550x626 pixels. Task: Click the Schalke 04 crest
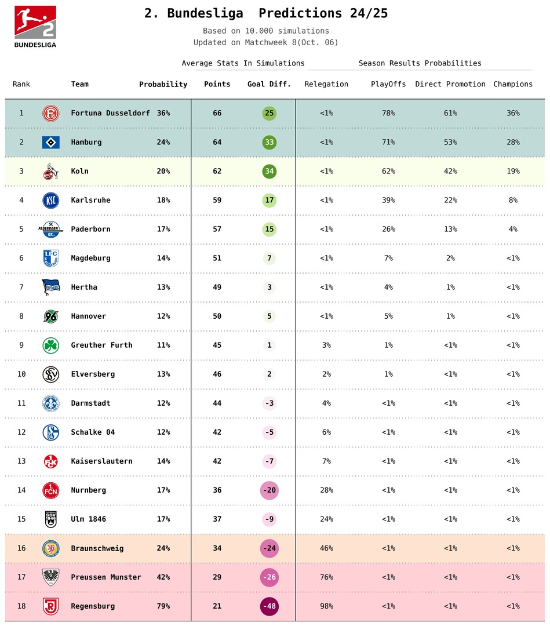50,432
